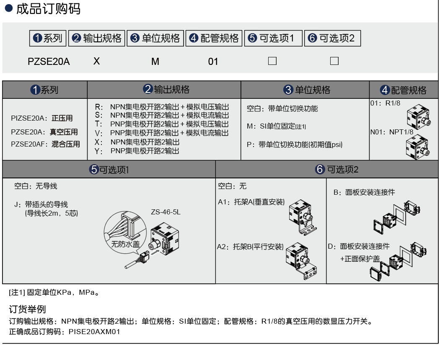Click the ①系列 code box at top
The image size is (440, 345).
[x=48, y=38]
